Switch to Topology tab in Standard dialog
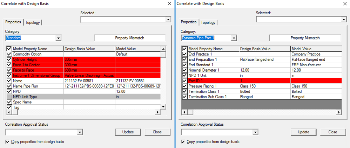The width and height of the screenshot is (350, 148). pyautogui.click(x=32, y=22)
